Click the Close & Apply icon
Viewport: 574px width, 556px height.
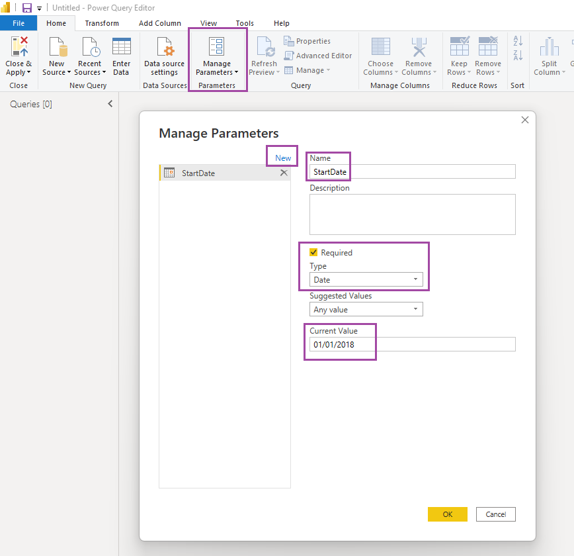[19, 46]
